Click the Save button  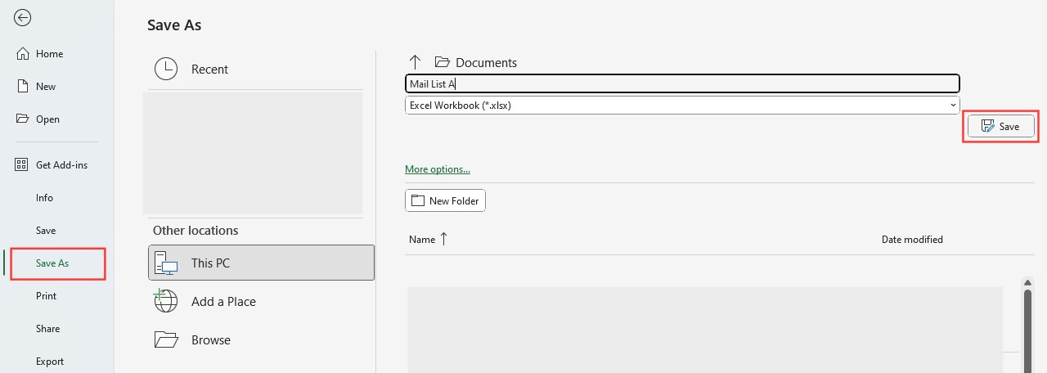pos(1001,127)
